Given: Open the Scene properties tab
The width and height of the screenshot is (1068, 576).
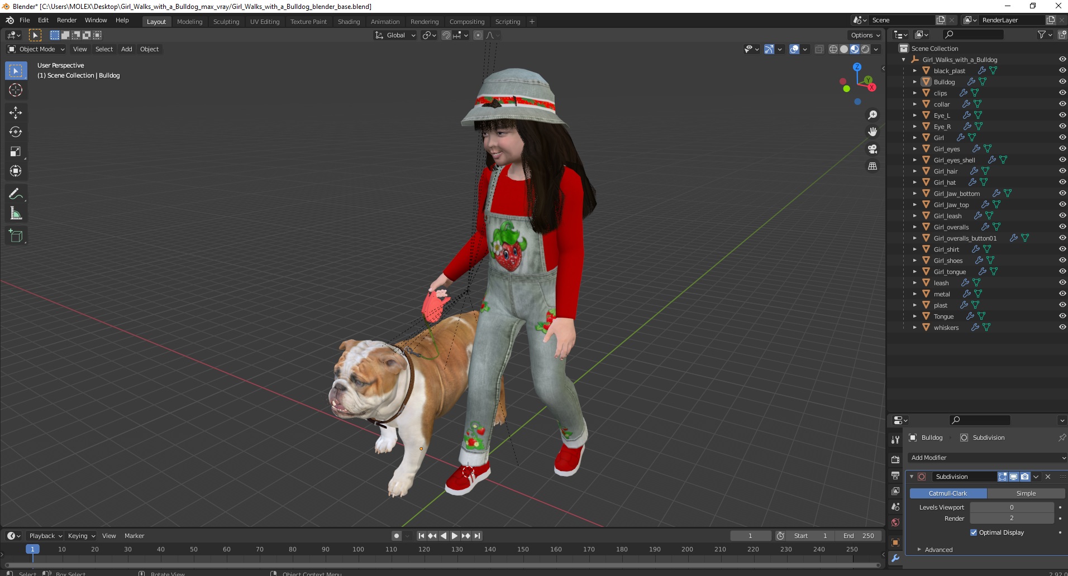Looking at the screenshot, I should click(x=895, y=507).
